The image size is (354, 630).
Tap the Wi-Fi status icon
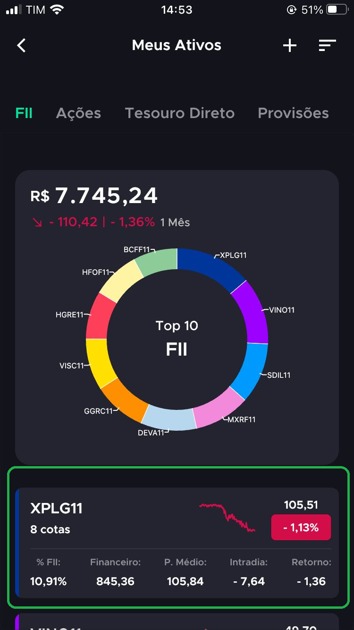pyautogui.click(x=57, y=9)
